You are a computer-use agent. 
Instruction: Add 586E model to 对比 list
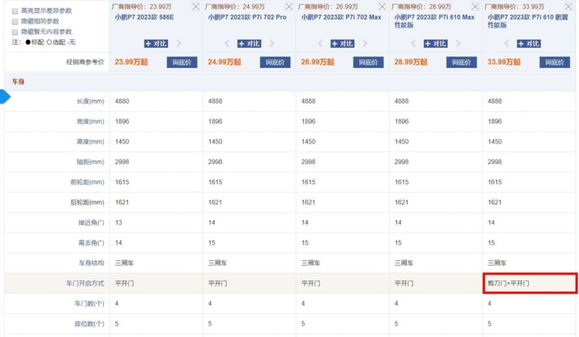point(156,43)
